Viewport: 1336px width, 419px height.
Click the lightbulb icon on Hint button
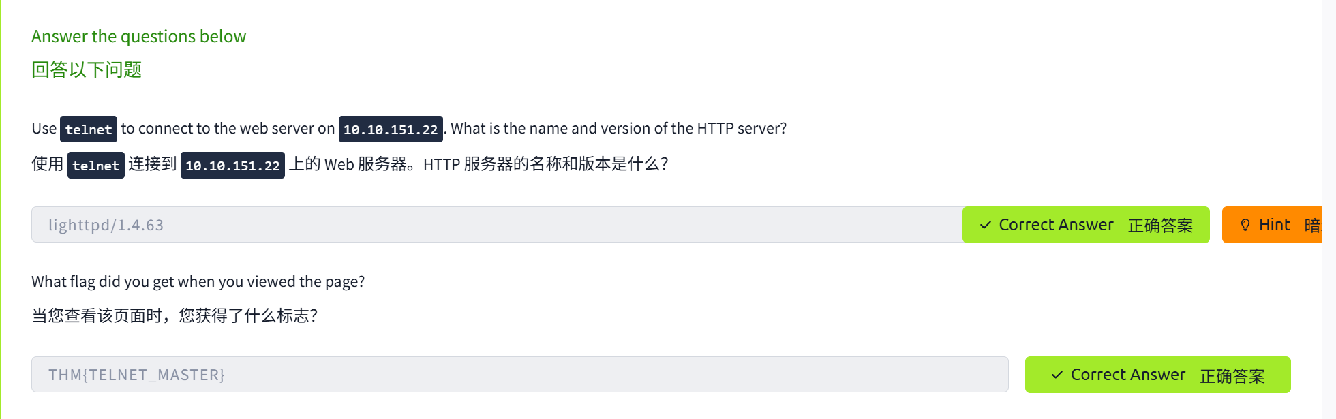[1245, 226]
